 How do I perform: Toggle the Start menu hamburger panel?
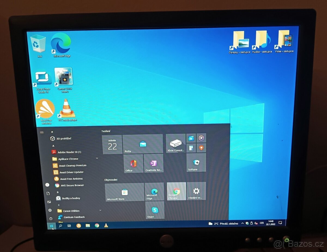(x=42, y=132)
